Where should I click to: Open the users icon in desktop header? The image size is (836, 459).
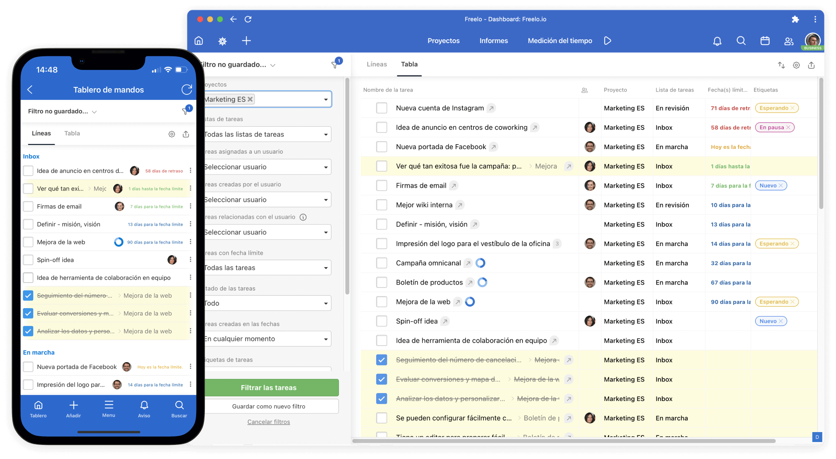pyautogui.click(x=789, y=41)
